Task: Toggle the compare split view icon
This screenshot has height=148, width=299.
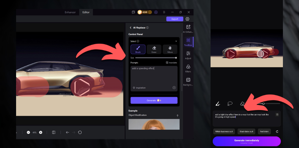Action: (x=54, y=132)
